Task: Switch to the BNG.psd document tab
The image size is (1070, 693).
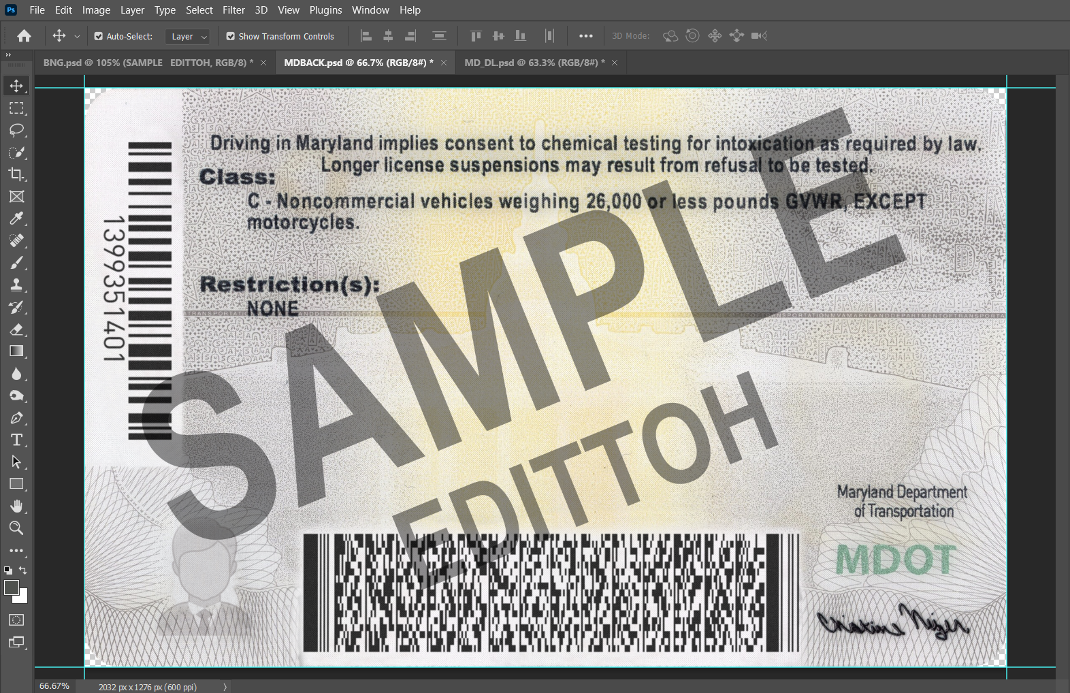Action: 148,63
